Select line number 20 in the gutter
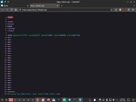 tap(5, 60)
